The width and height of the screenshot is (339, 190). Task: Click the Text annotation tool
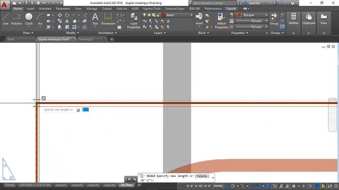click(95, 19)
